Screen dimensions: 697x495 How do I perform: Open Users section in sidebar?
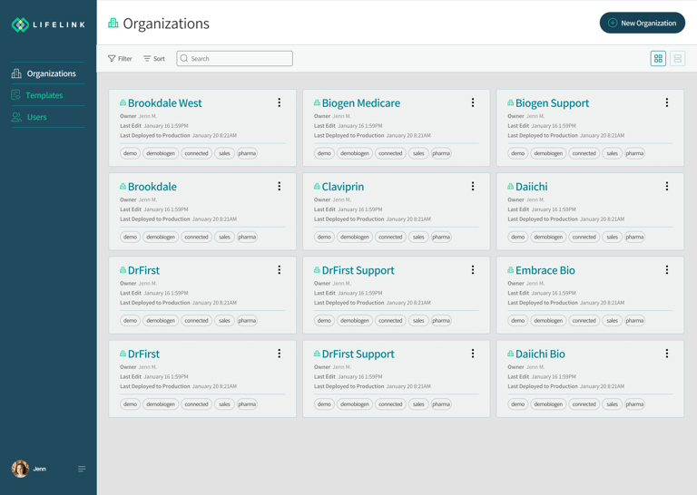pos(48,117)
